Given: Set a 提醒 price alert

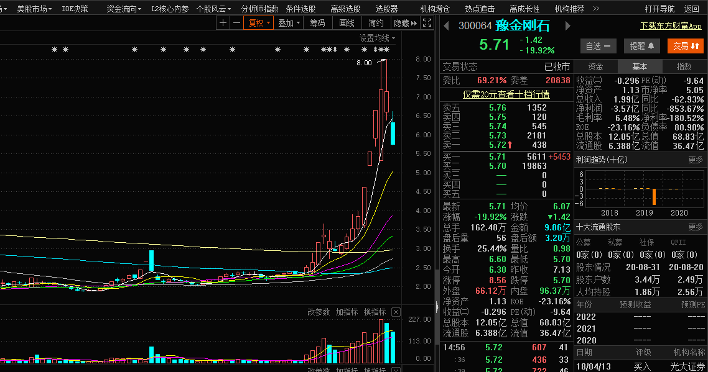Looking at the screenshot, I should tap(642, 46).
